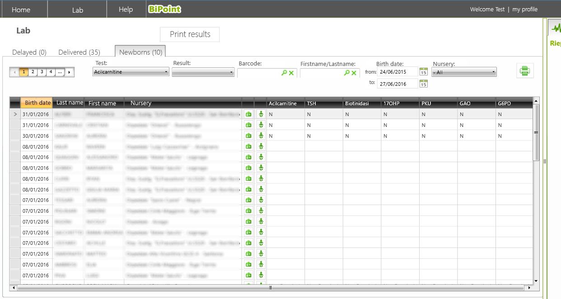The height and width of the screenshot is (299, 561).
Task: Click in the Barcode input field
Action: [x=259, y=73]
